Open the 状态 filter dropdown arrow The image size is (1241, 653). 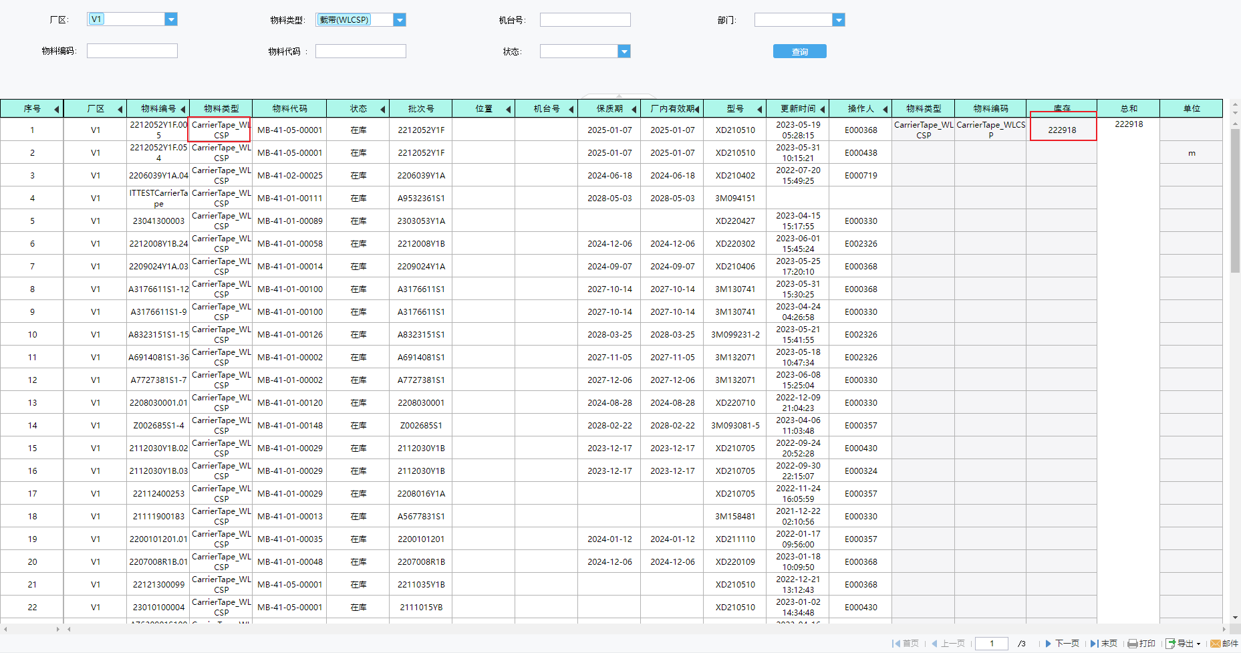click(x=624, y=51)
